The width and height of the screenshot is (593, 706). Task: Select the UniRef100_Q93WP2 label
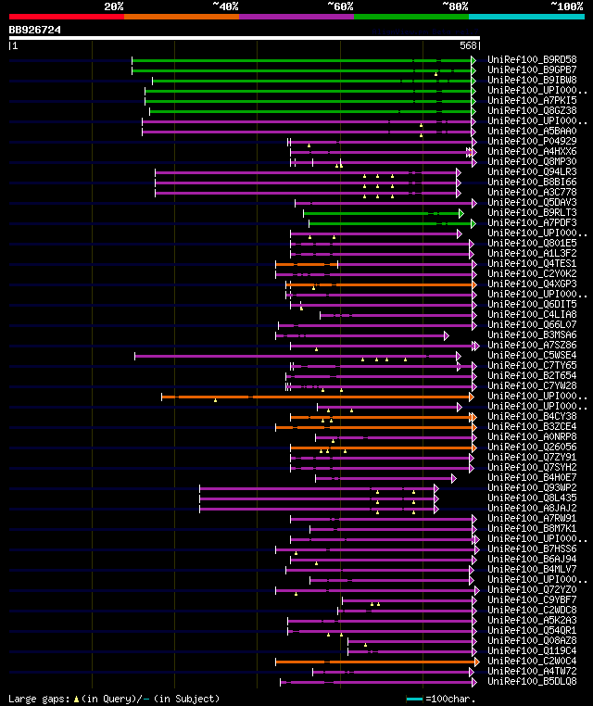point(532,488)
